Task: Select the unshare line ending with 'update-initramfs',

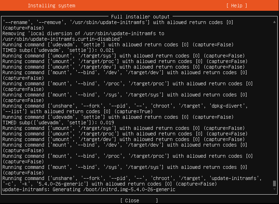Action: [132, 178]
